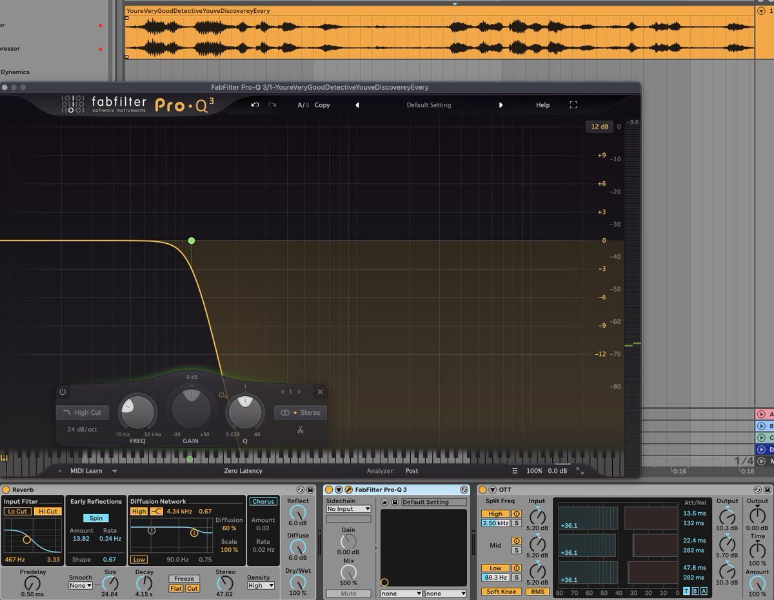Open the Smooth dropdown in Reverb
The image size is (774, 600).
pyautogui.click(x=81, y=586)
